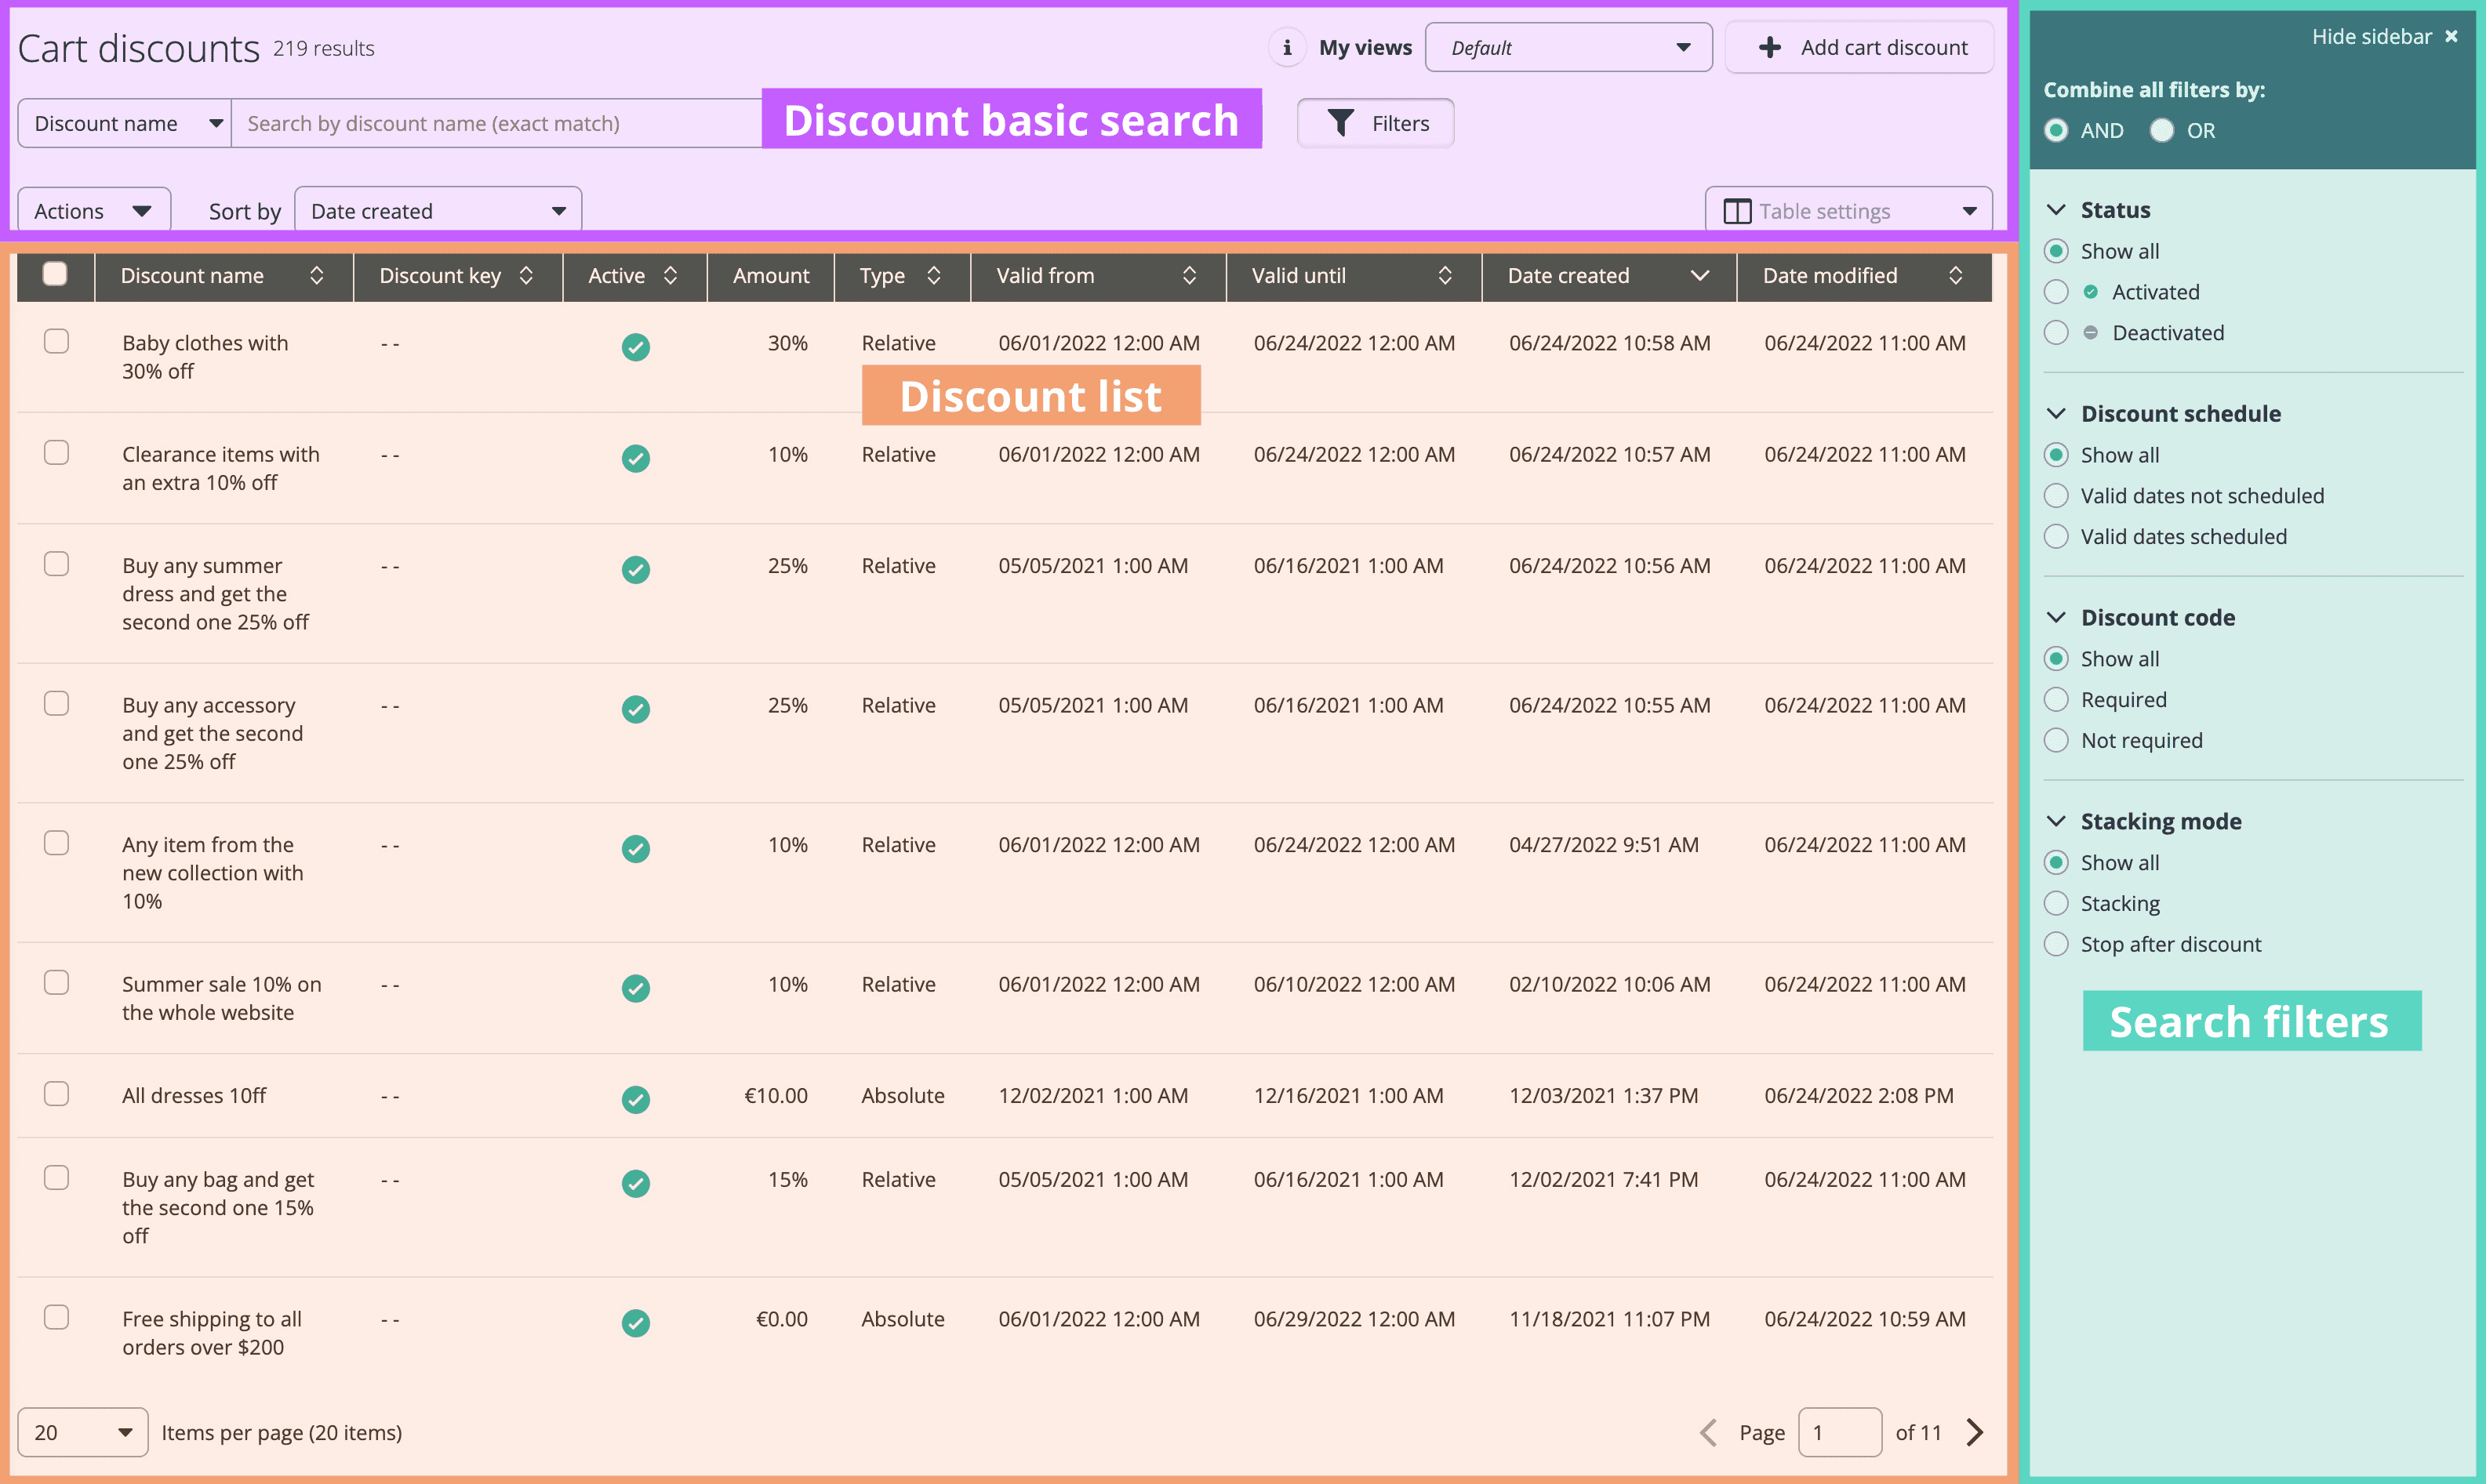The height and width of the screenshot is (1484, 2486).
Task: Click the info icon beside My views
Action: [x=1286, y=47]
